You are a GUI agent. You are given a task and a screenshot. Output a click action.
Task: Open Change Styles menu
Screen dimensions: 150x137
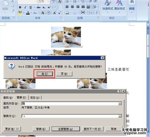click(x=120, y=7)
